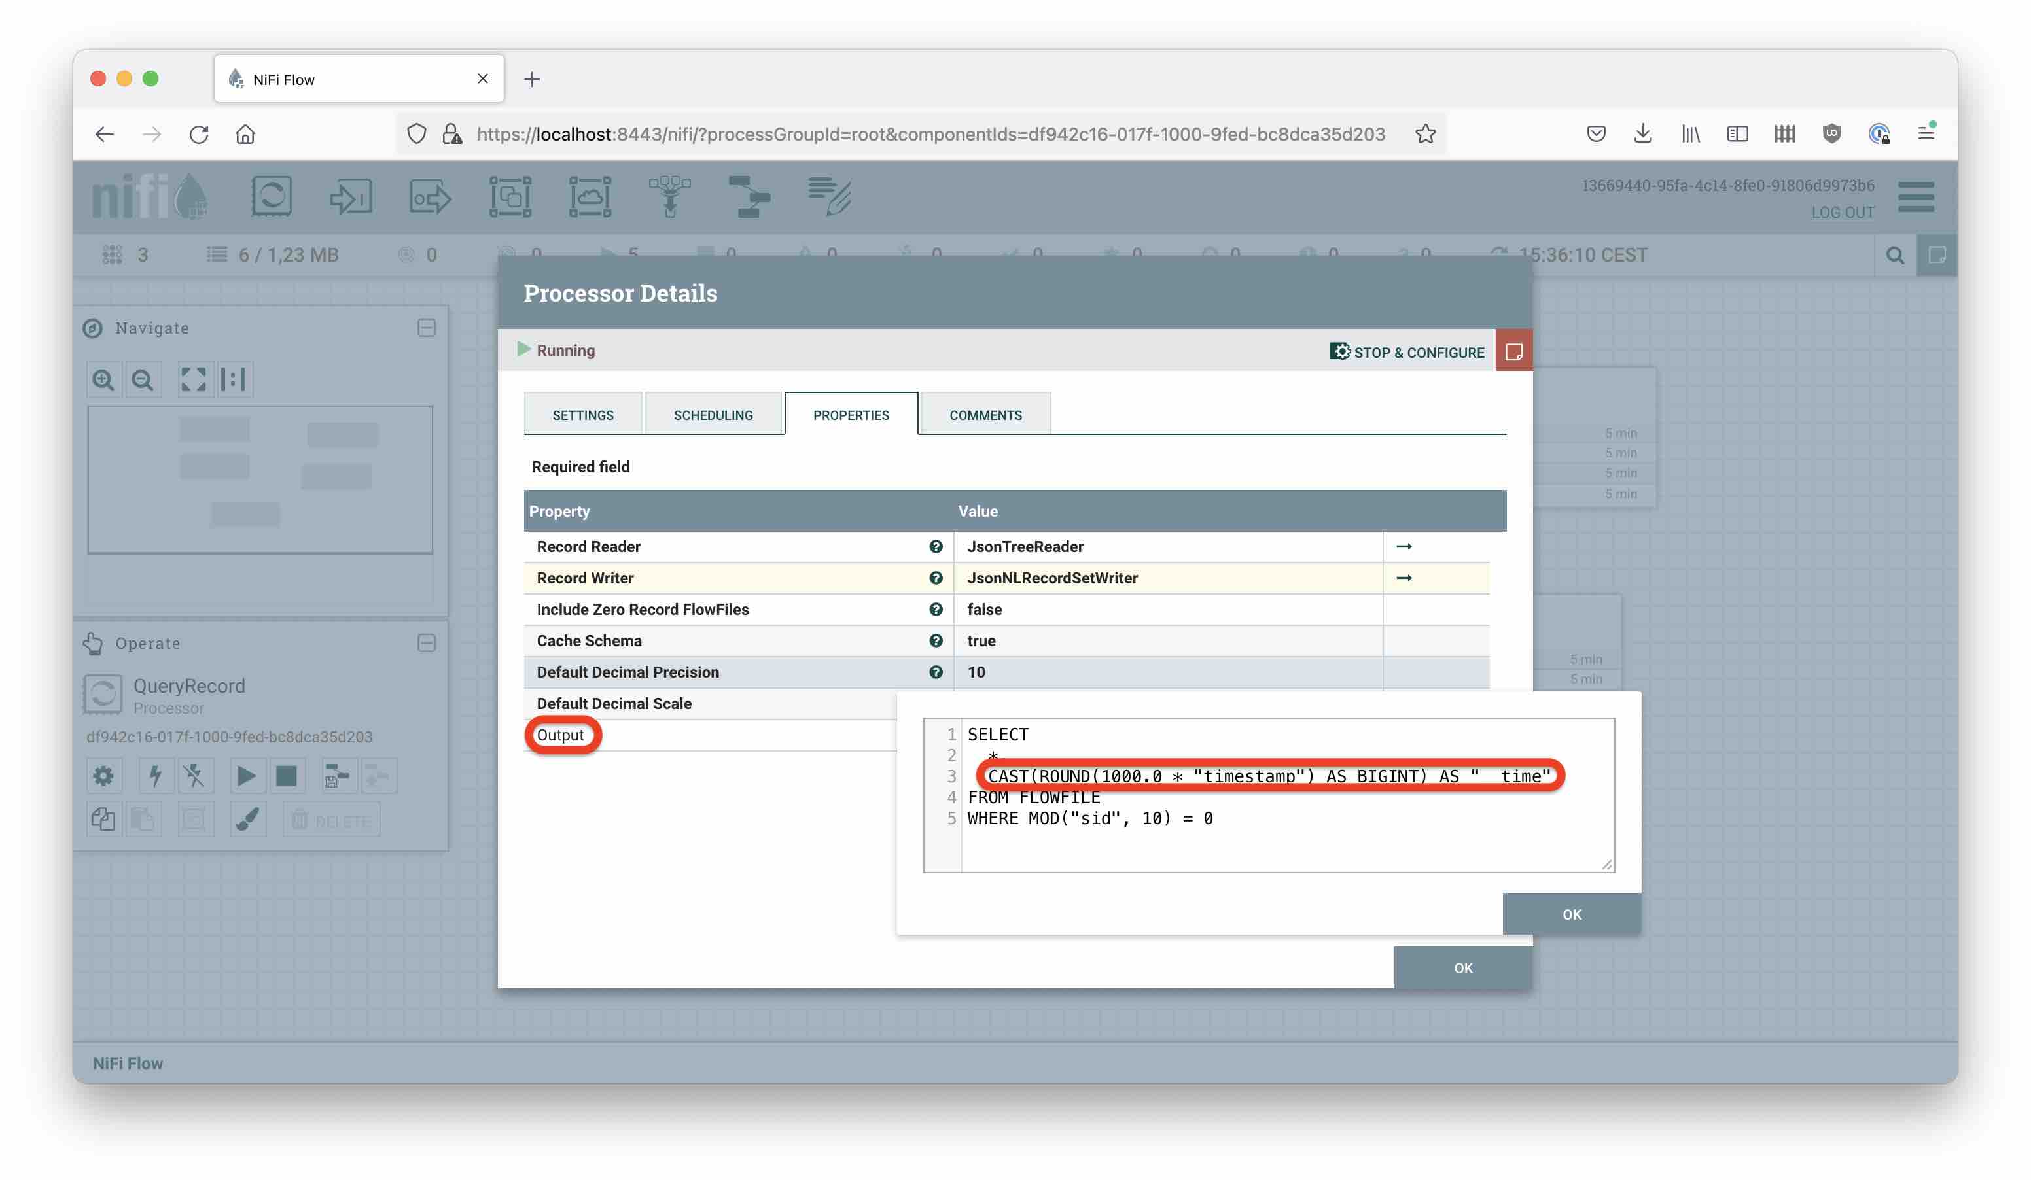Screen dimensions: 2031x1180
Task: Open the NiFi global hamburger menu
Action: [1915, 198]
